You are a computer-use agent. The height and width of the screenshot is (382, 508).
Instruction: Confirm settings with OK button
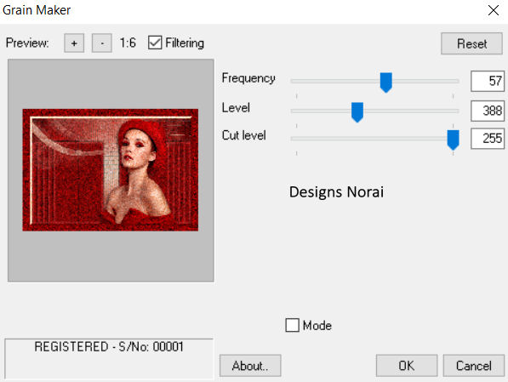(407, 366)
